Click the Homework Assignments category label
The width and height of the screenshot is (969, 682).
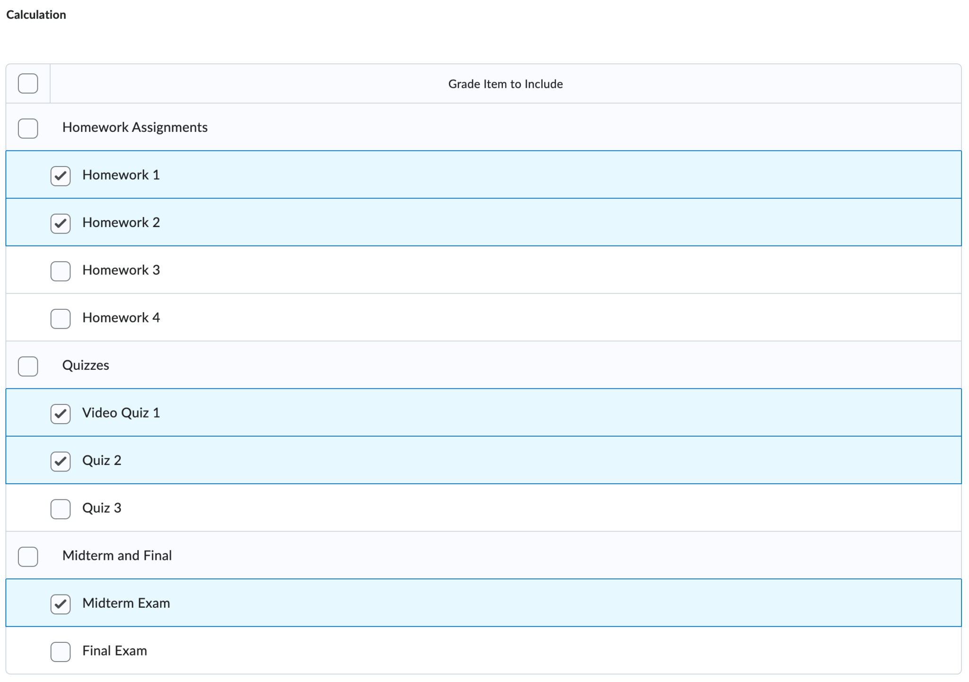(135, 127)
